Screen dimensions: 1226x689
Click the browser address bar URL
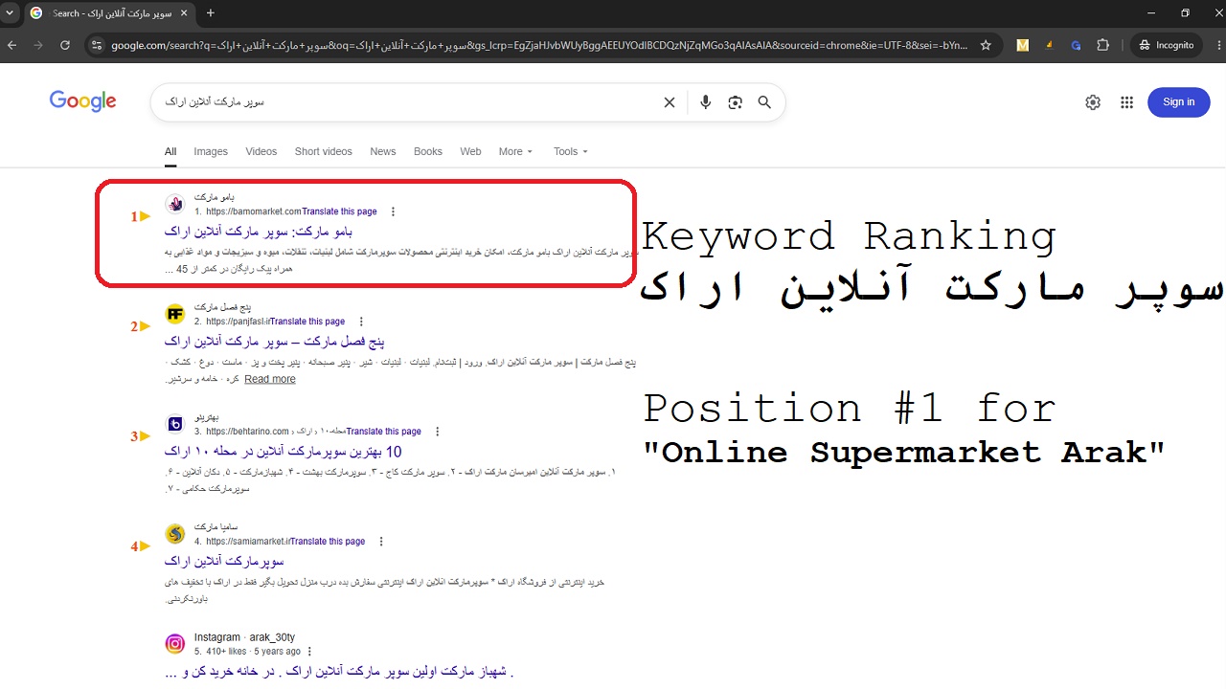(x=538, y=45)
